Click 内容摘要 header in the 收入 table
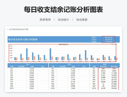 point(21,67)
